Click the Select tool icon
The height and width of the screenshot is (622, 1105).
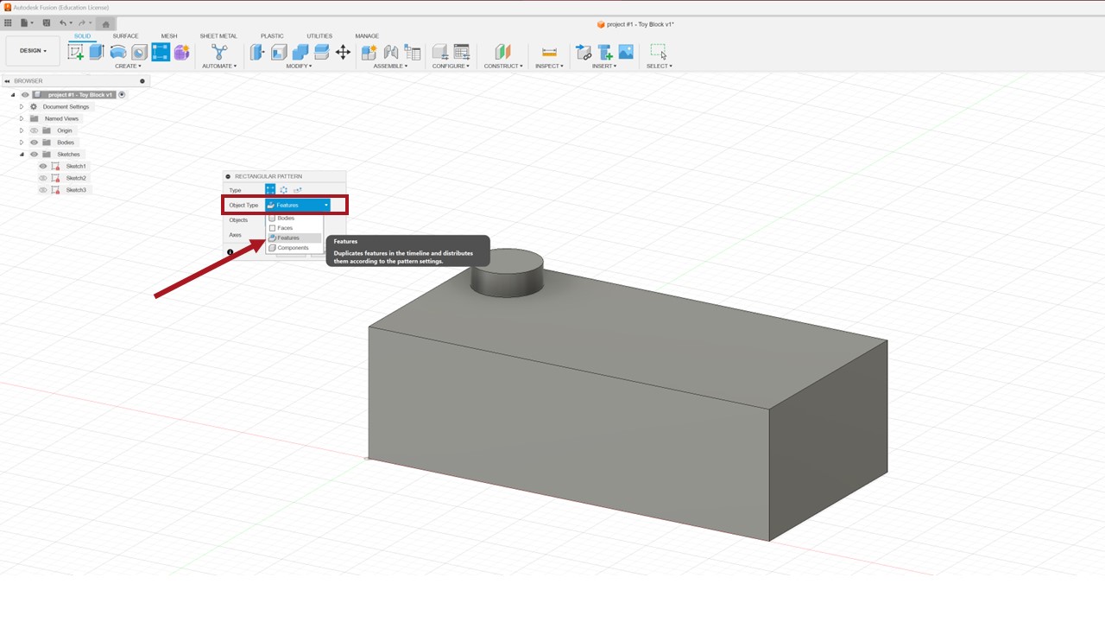click(x=659, y=52)
